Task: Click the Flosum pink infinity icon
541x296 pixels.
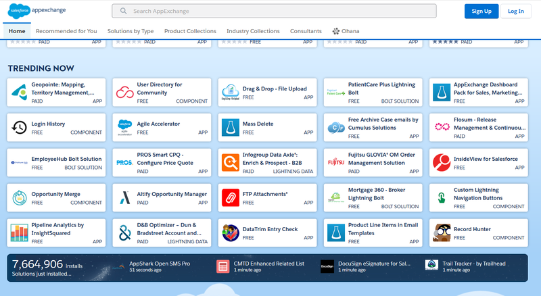Action: [442, 127]
